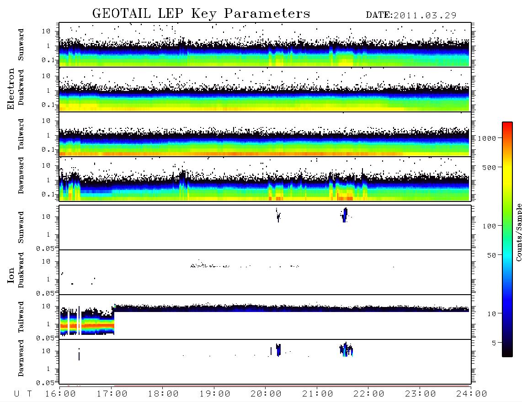Click the Electron Tailward panel label
Screen dimensions: 522x402
point(21,134)
